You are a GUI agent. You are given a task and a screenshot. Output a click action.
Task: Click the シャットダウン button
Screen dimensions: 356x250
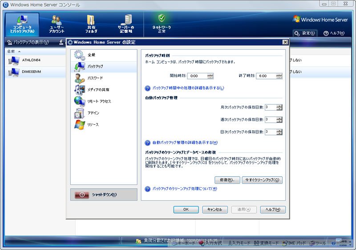coord(104,194)
